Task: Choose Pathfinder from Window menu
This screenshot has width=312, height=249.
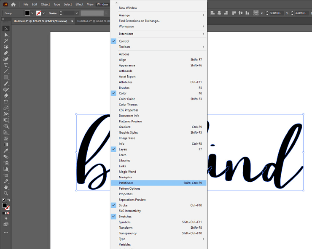Action: [x=159, y=183]
